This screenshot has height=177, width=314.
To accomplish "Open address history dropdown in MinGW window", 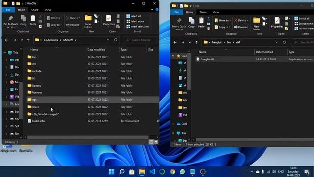I will pyautogui.click(x=108, y=40).
